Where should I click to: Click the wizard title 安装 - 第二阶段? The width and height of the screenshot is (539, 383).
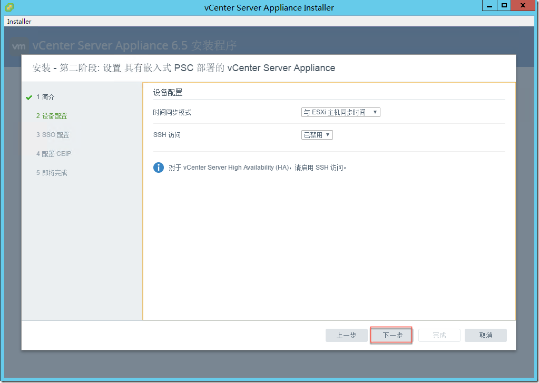[183, 68]
